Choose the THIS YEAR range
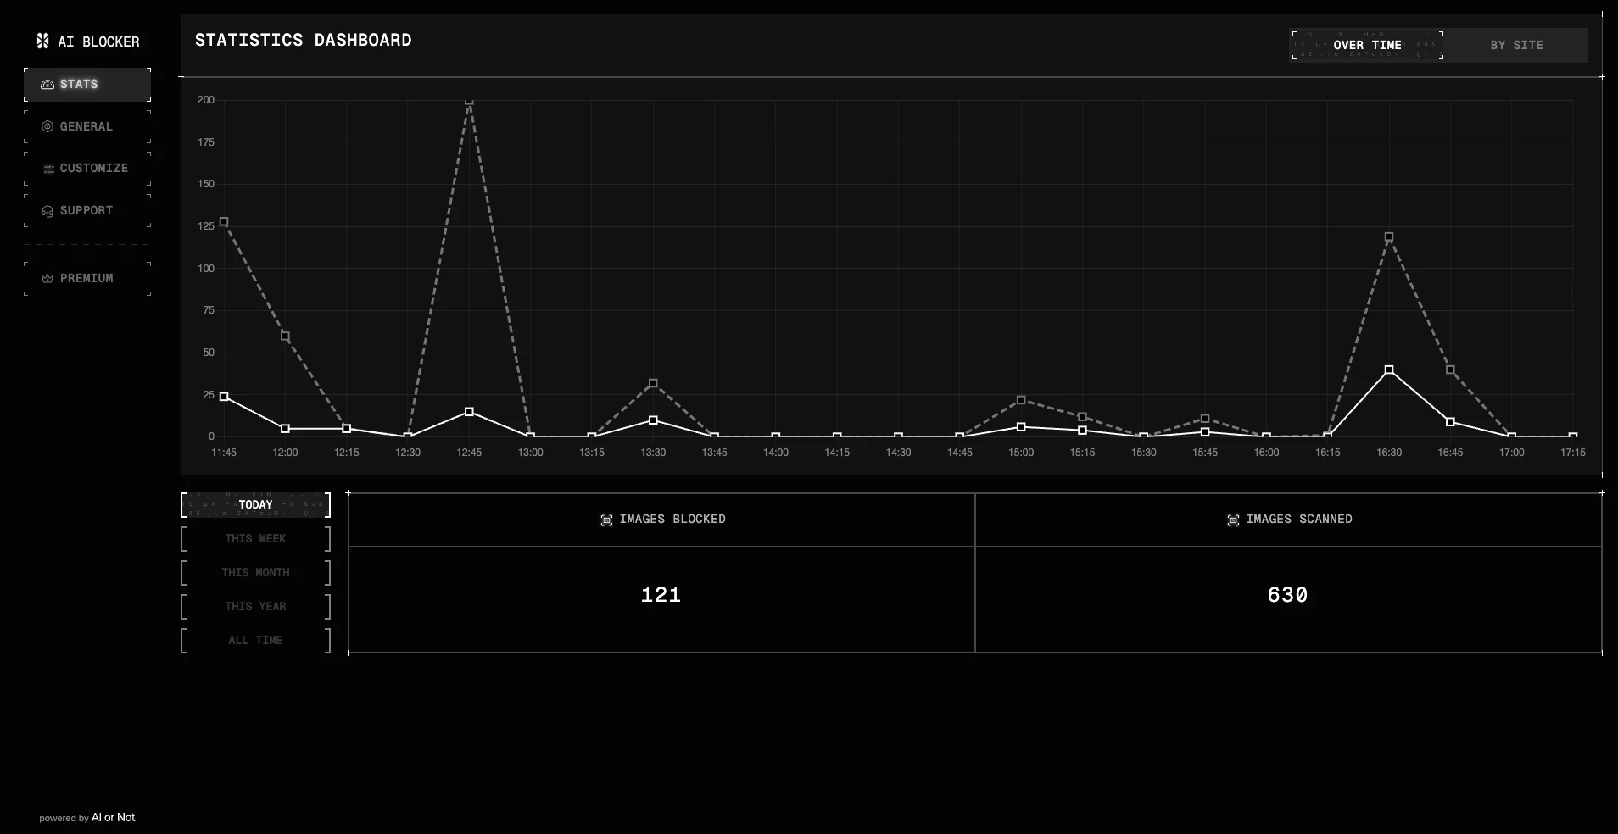The height and width of the screenshot is (834, 1618). tap(255, 606)
